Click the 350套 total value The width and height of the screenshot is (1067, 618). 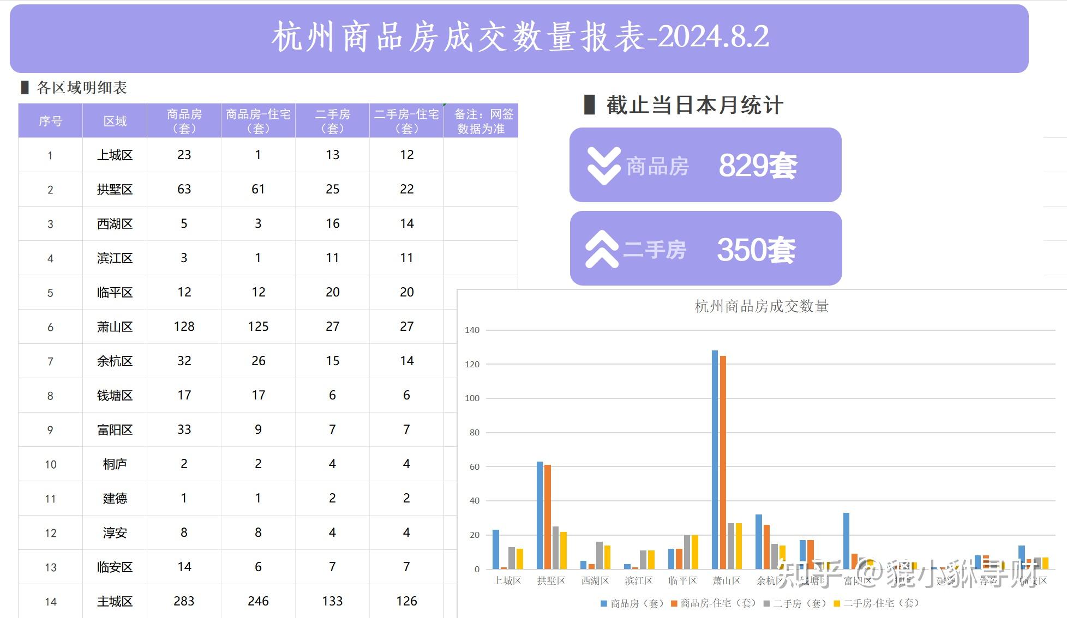point(756,250)
